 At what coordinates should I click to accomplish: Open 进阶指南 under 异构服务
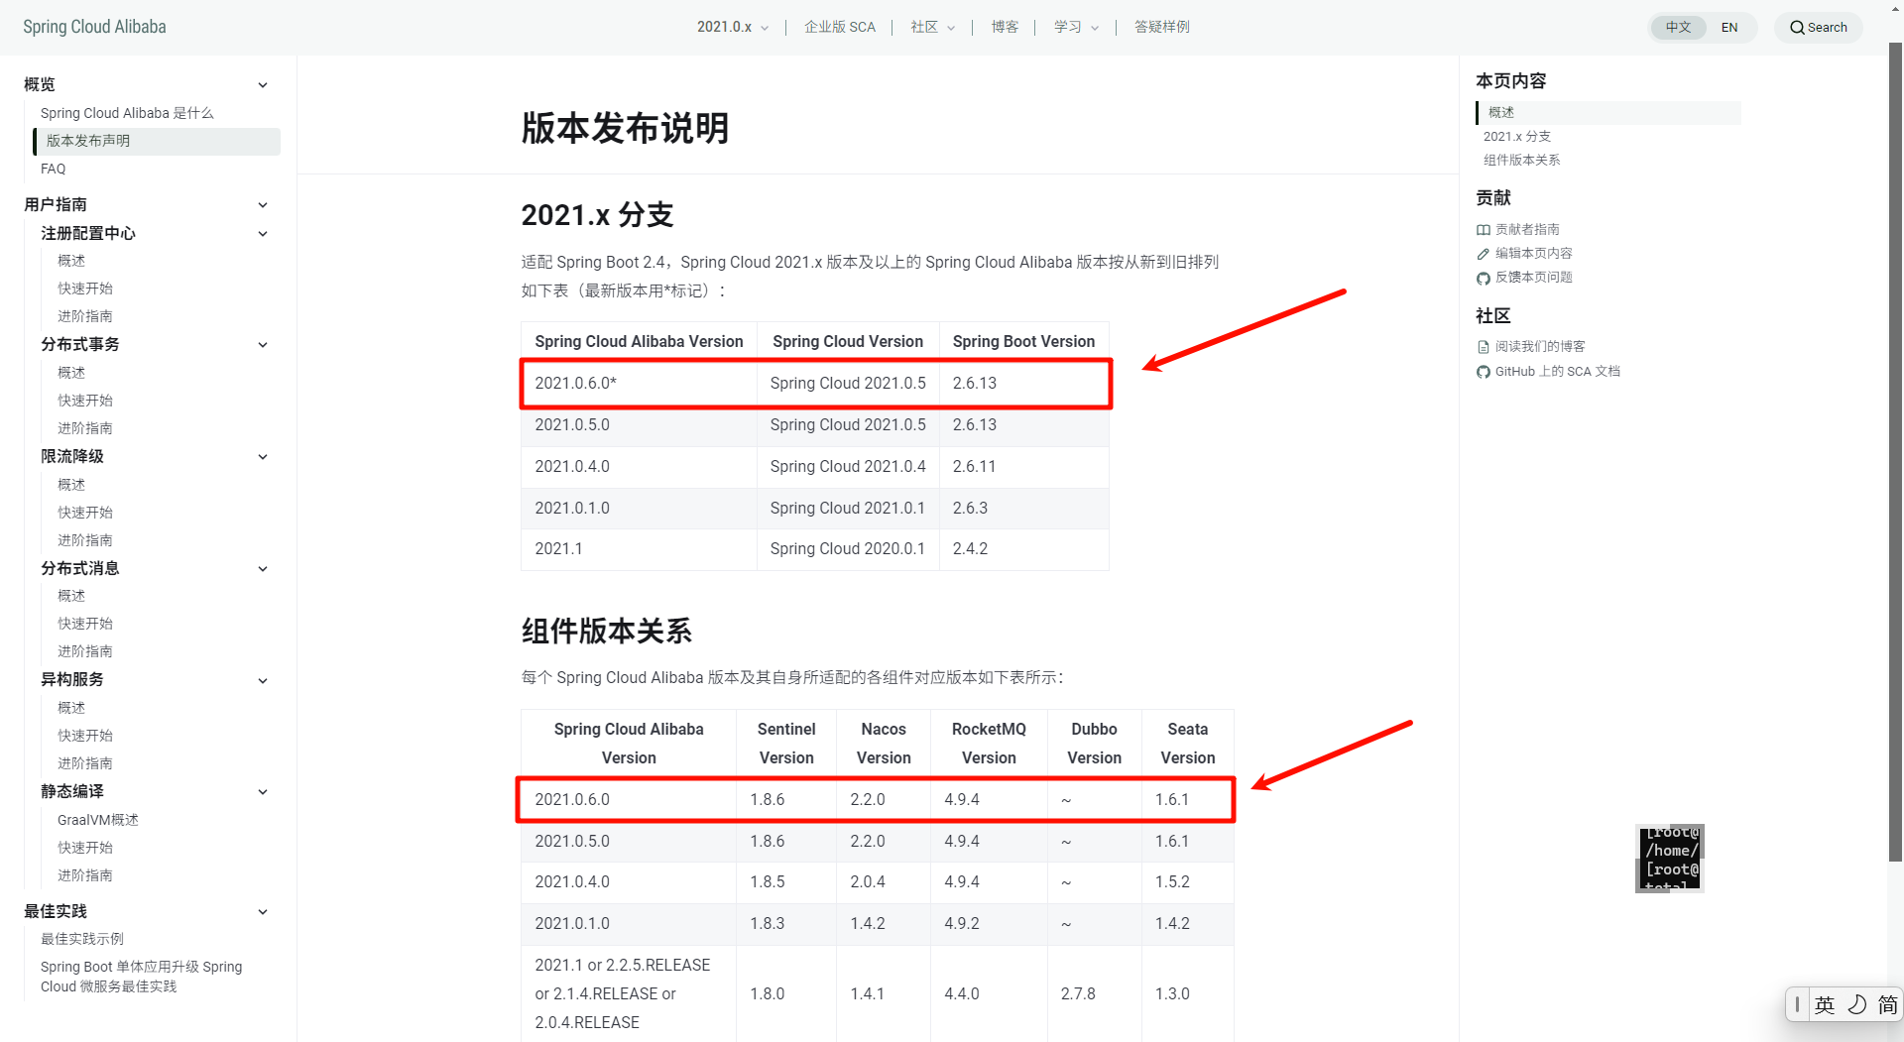pyautogui.click(x=85, y=763)
